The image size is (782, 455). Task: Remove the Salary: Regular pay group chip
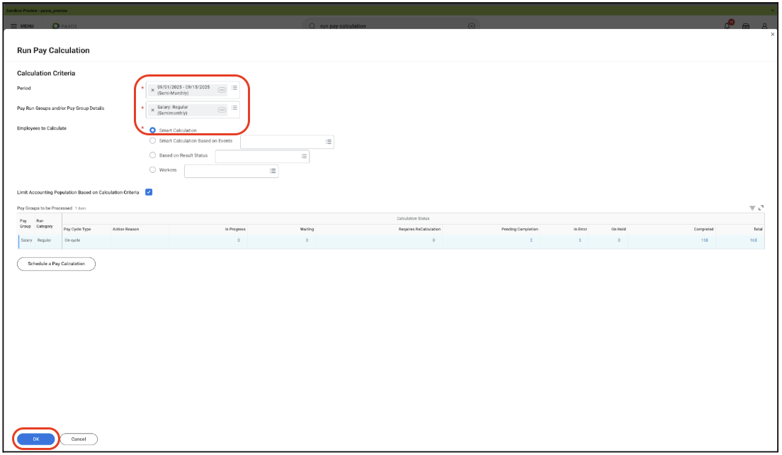point(152,111)
